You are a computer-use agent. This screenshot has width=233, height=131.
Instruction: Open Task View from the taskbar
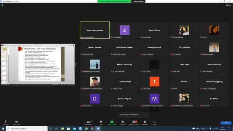(56, 128)
